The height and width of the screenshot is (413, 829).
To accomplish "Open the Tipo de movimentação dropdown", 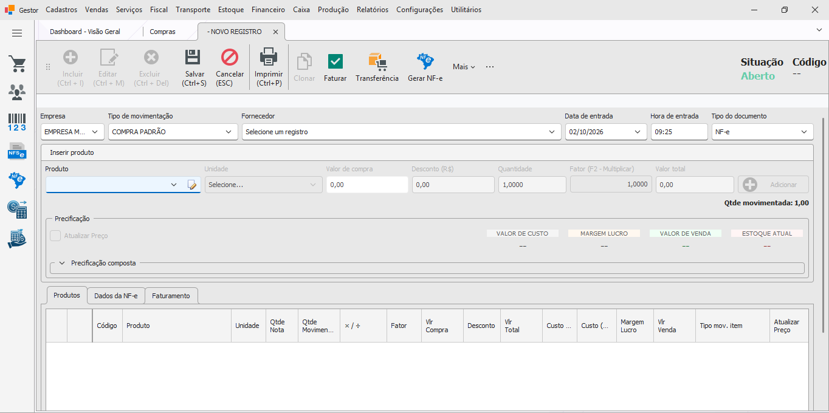I will 173,132.
